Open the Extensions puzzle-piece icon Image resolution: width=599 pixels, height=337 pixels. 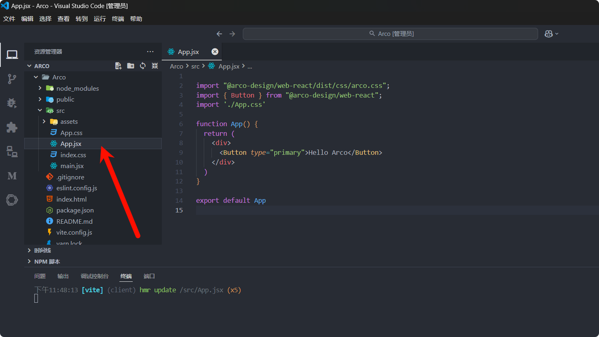(12, 127)
